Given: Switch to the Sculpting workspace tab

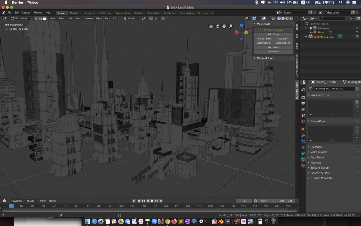Looking at the screenshot, I should [90, 13].
